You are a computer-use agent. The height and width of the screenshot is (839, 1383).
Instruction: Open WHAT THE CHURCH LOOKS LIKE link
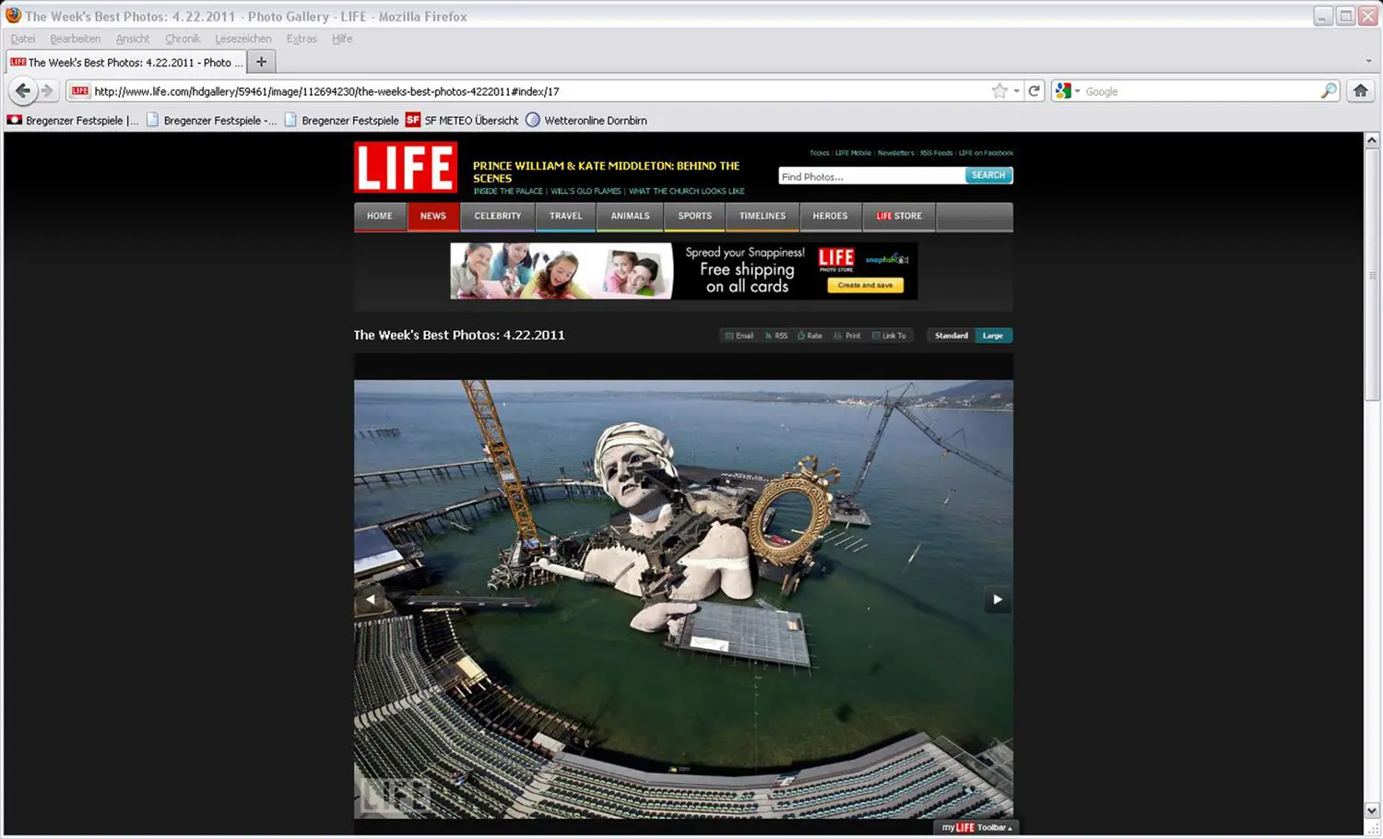coord(687,191)
